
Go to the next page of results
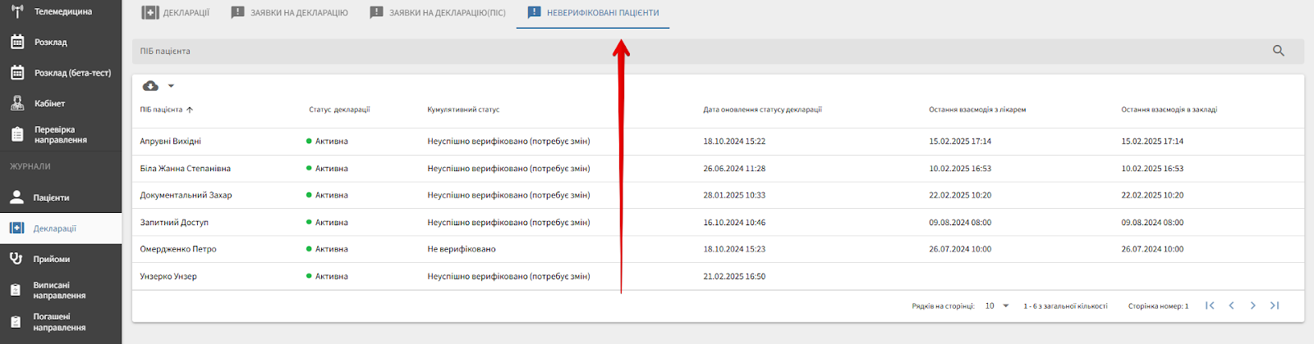click(1252, 306)
